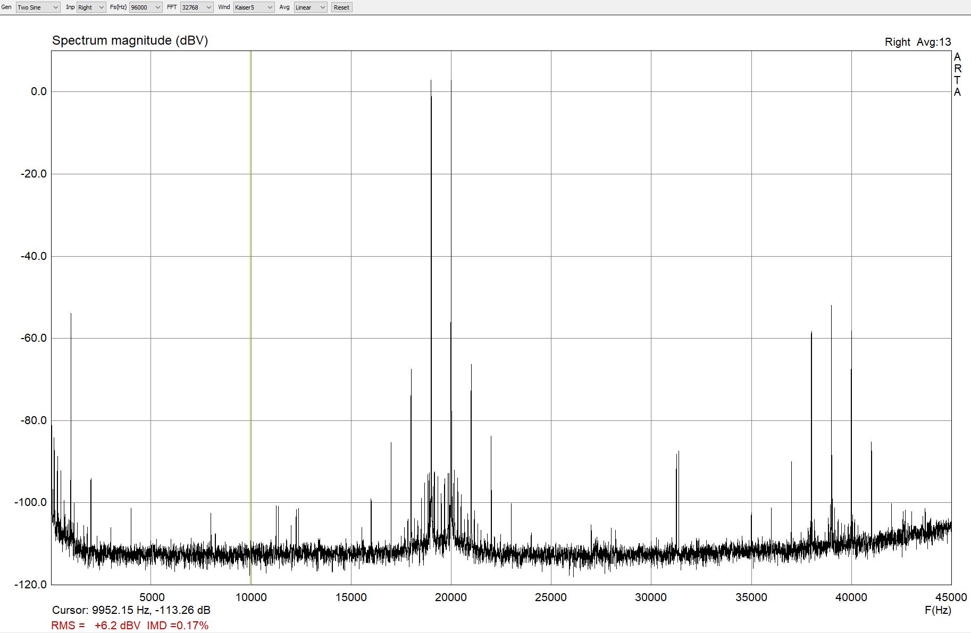The width and height of the screenshot is (971, 633).
Task: Click the "30000" frequency axis label
Action: tap(651, 597)
